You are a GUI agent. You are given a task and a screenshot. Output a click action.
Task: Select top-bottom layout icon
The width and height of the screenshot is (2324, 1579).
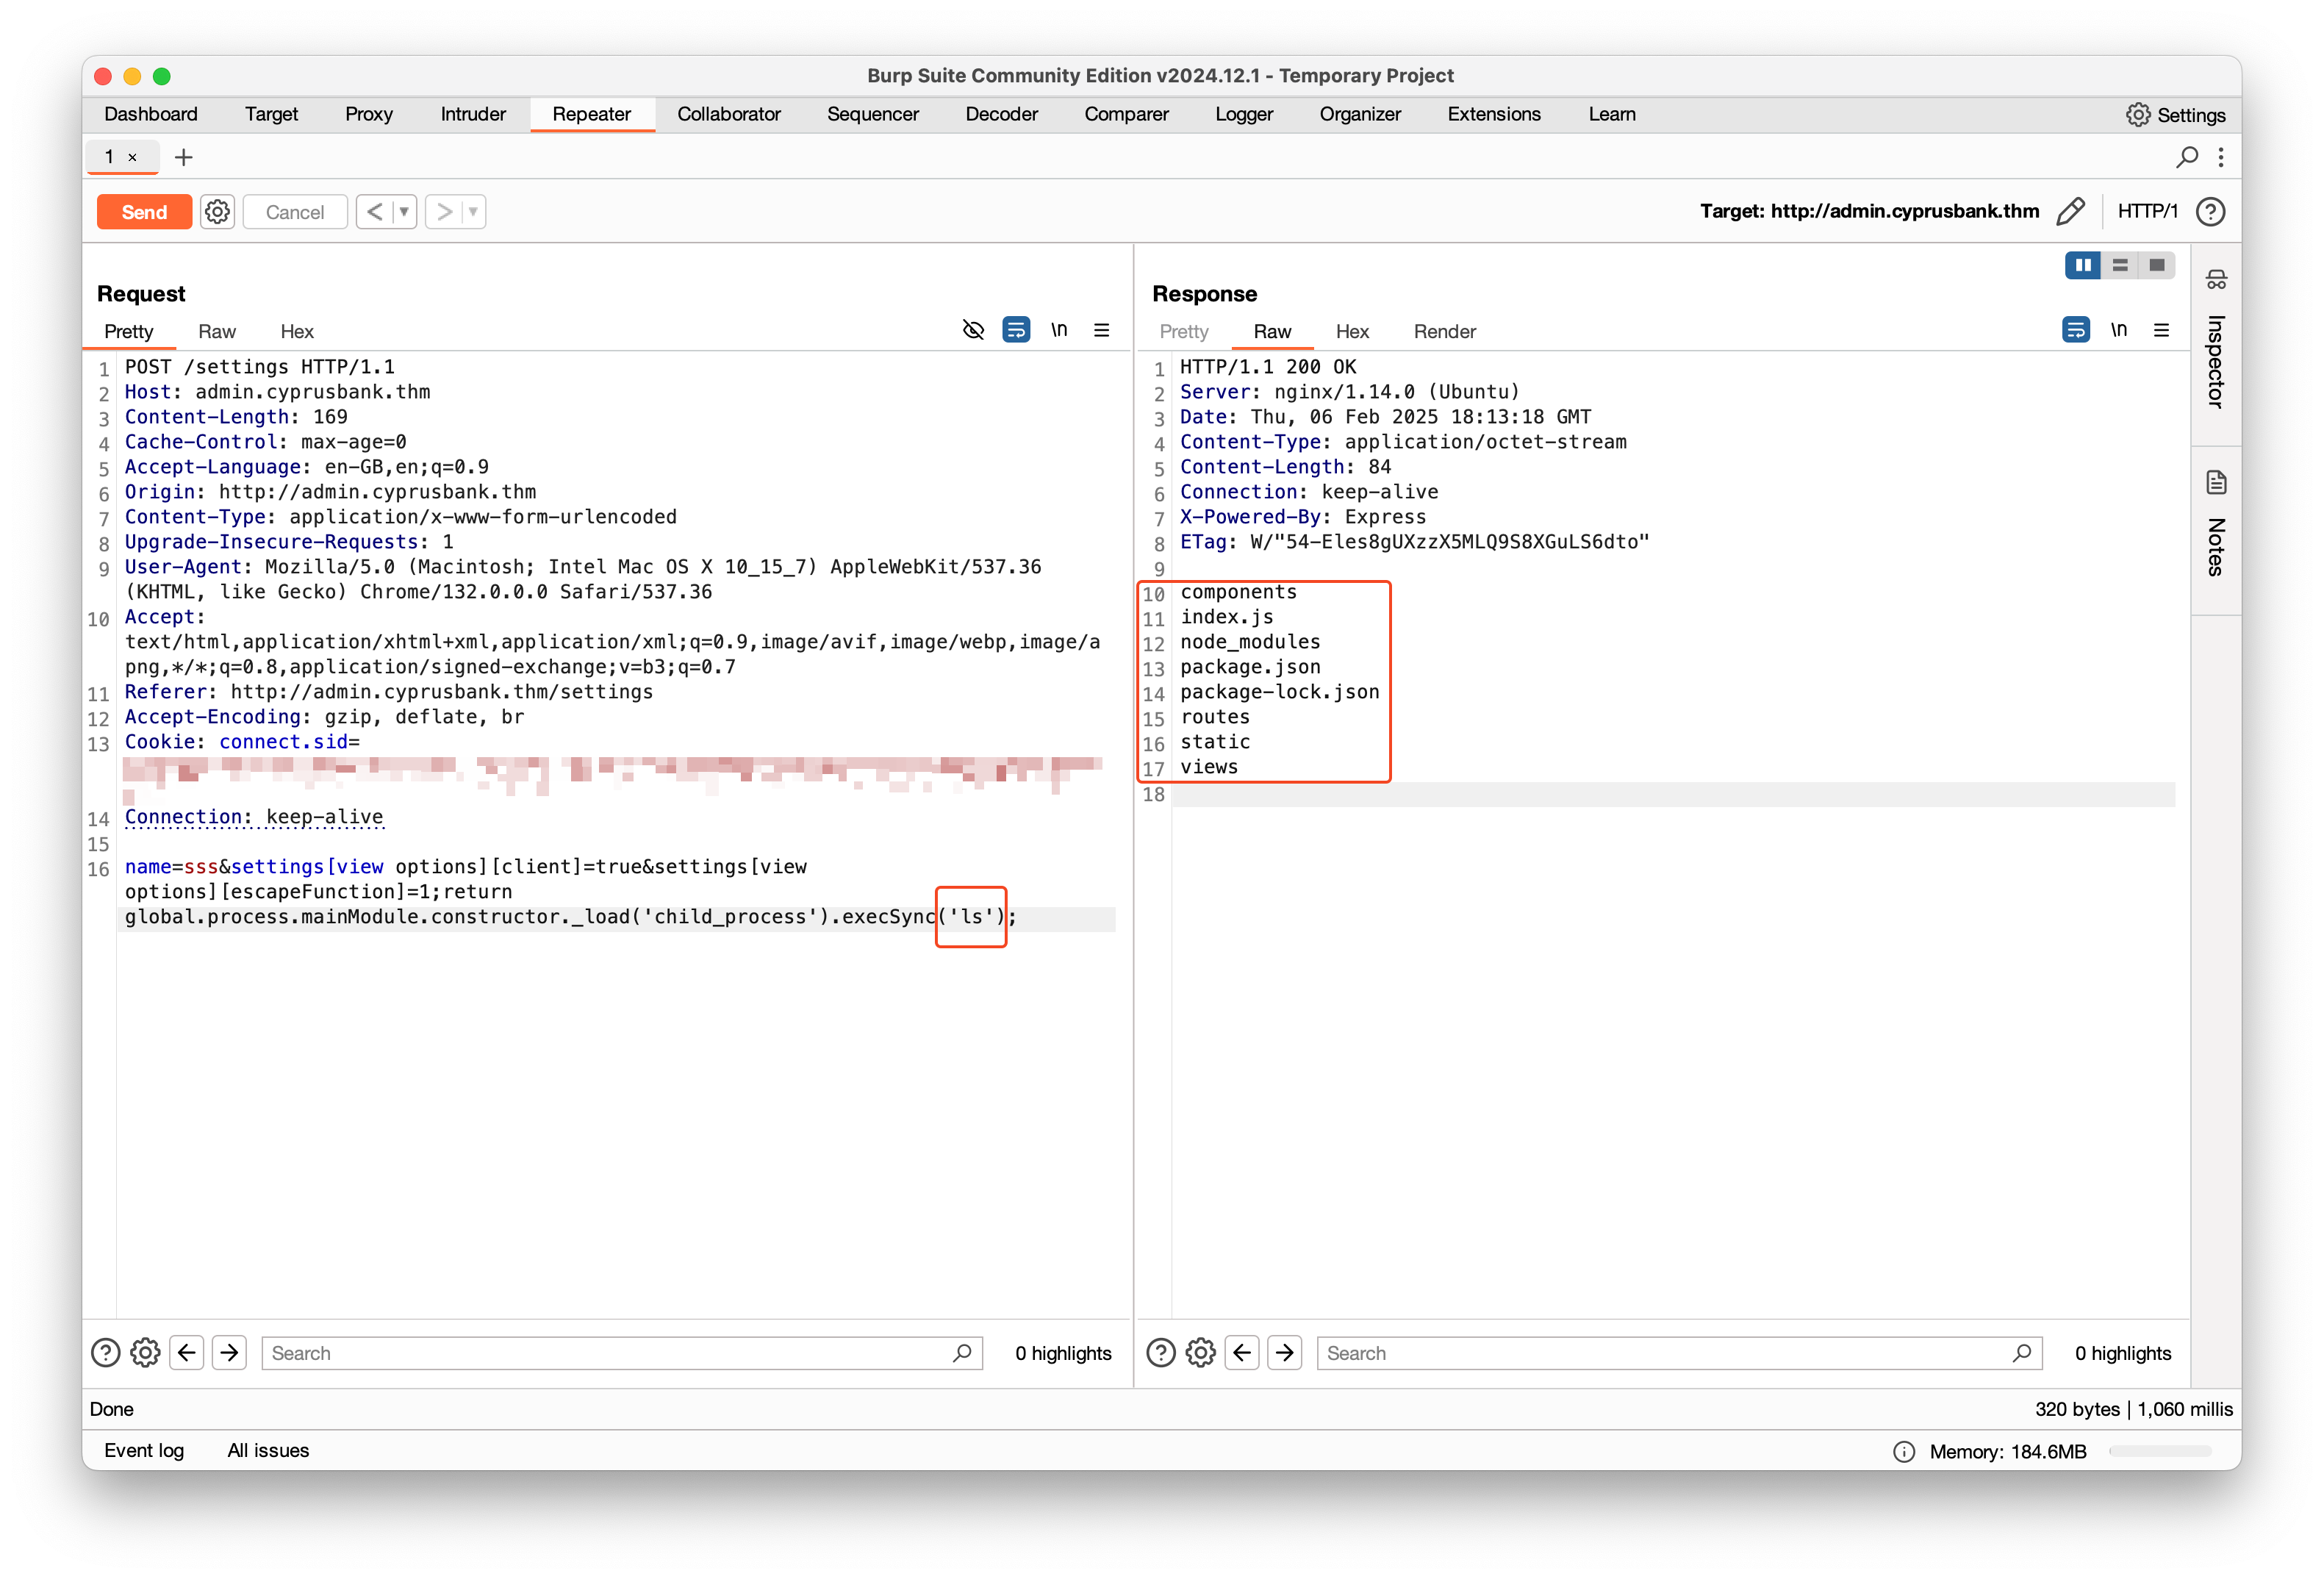tap(2120, 265)
